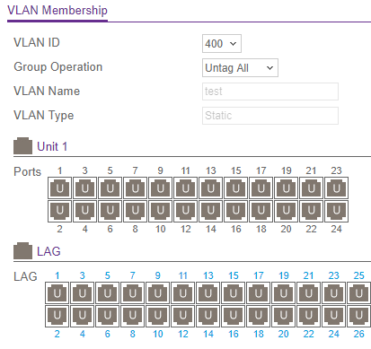
Task: Click LAG 13 port icon
Action: click(x=208, y=293)
